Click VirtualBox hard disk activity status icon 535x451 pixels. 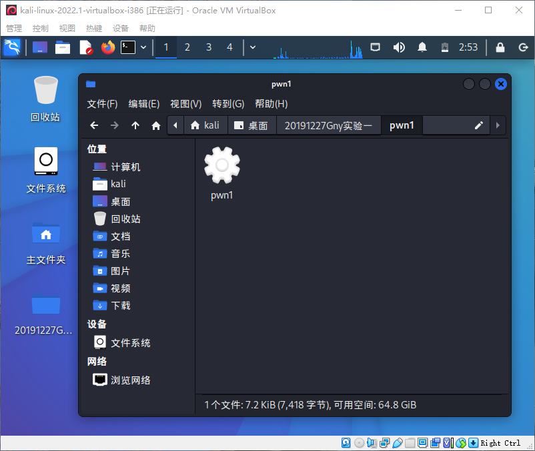coord(346,442)
